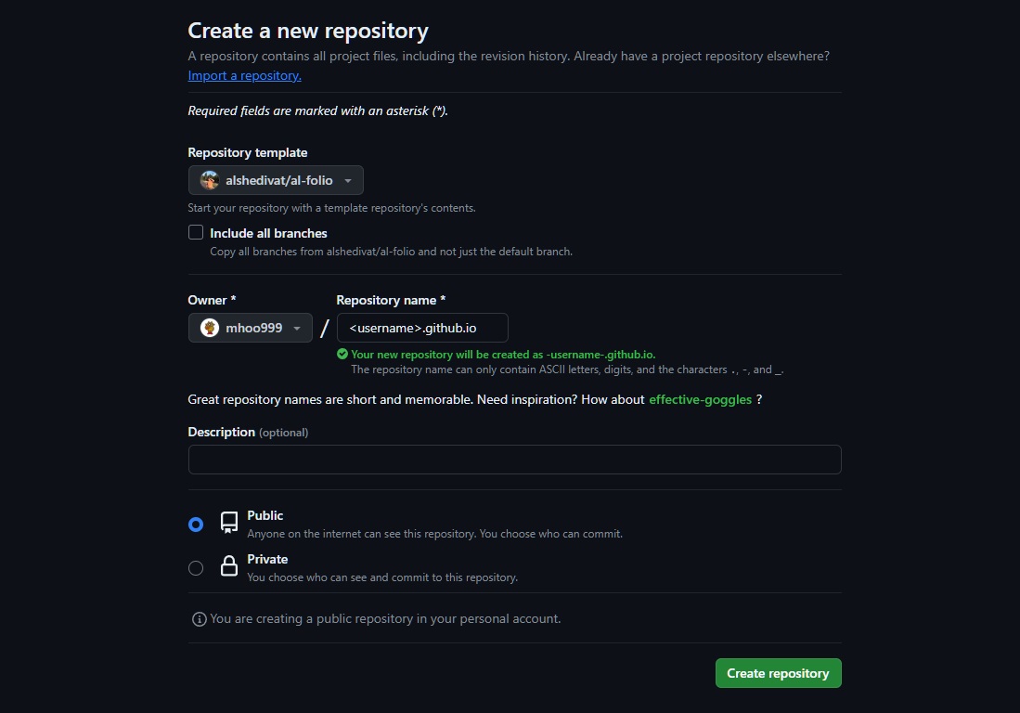Open the Owner dropdown
Viewport: 1020px width, 713px height.
tap(251, 328)
